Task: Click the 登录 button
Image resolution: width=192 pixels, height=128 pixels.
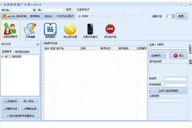Action: (69, 10)
